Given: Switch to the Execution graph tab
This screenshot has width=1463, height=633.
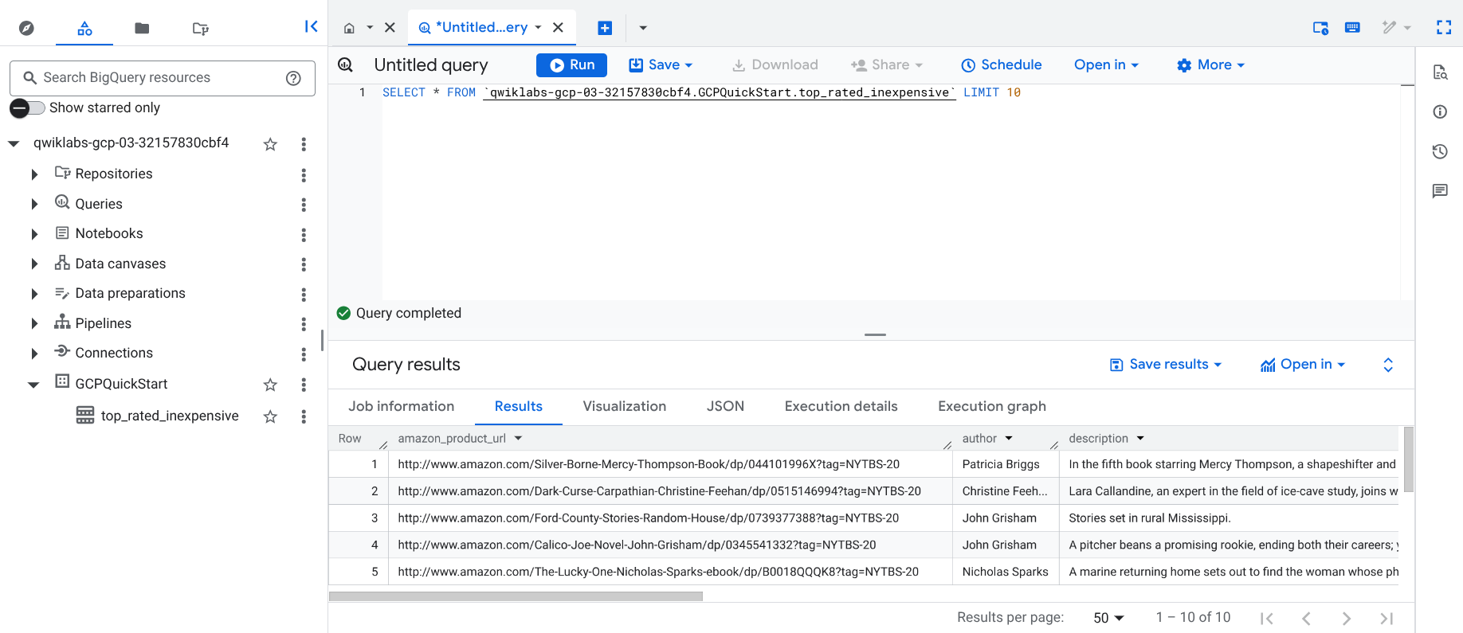Looking at the screenshot, I should click(992, 406).
